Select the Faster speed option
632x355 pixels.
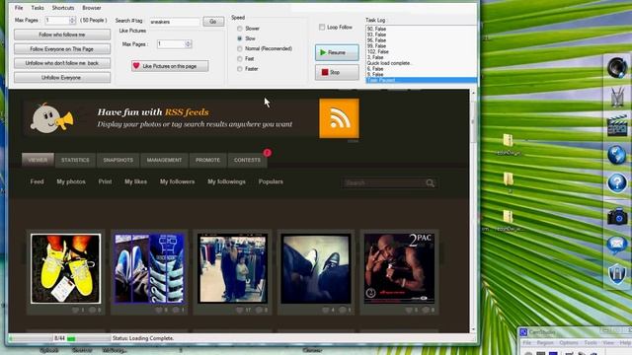240,69
